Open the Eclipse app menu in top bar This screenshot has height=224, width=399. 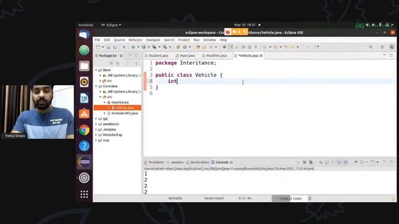tap(111, 25)
